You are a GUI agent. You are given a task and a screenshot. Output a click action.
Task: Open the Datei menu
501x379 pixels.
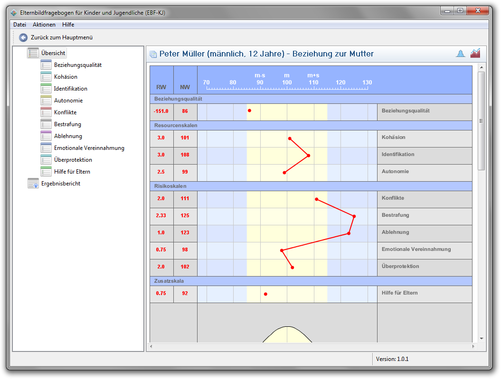19,25
